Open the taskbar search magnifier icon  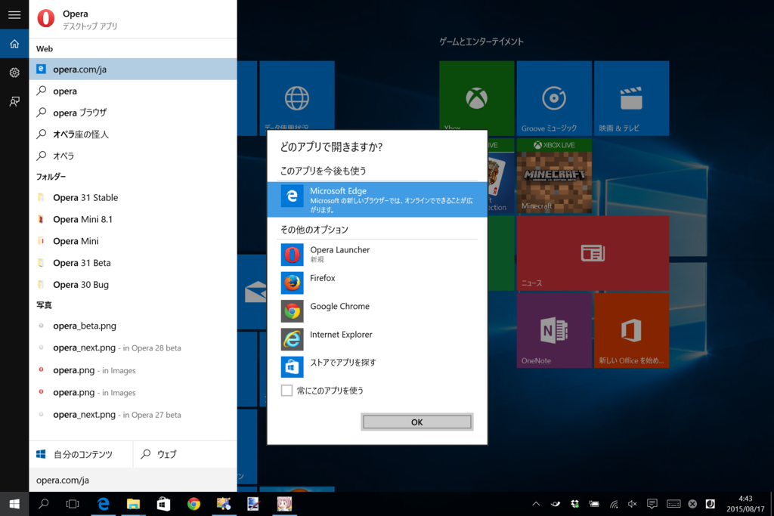pos(43,504)
